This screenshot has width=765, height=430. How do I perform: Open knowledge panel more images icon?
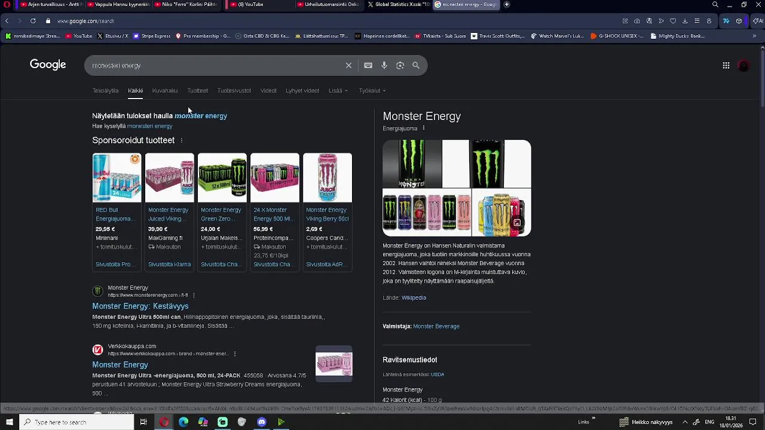click(x=517, y=223)
